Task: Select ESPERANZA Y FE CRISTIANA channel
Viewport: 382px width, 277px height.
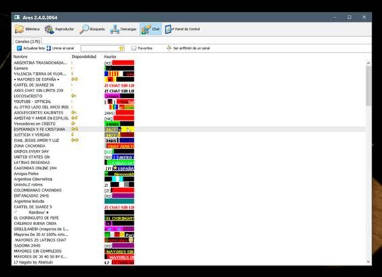Action: pos(40,129)
